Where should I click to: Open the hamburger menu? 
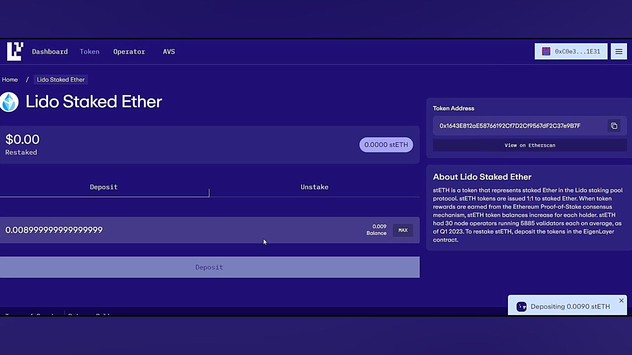click(x=618, y=51)
